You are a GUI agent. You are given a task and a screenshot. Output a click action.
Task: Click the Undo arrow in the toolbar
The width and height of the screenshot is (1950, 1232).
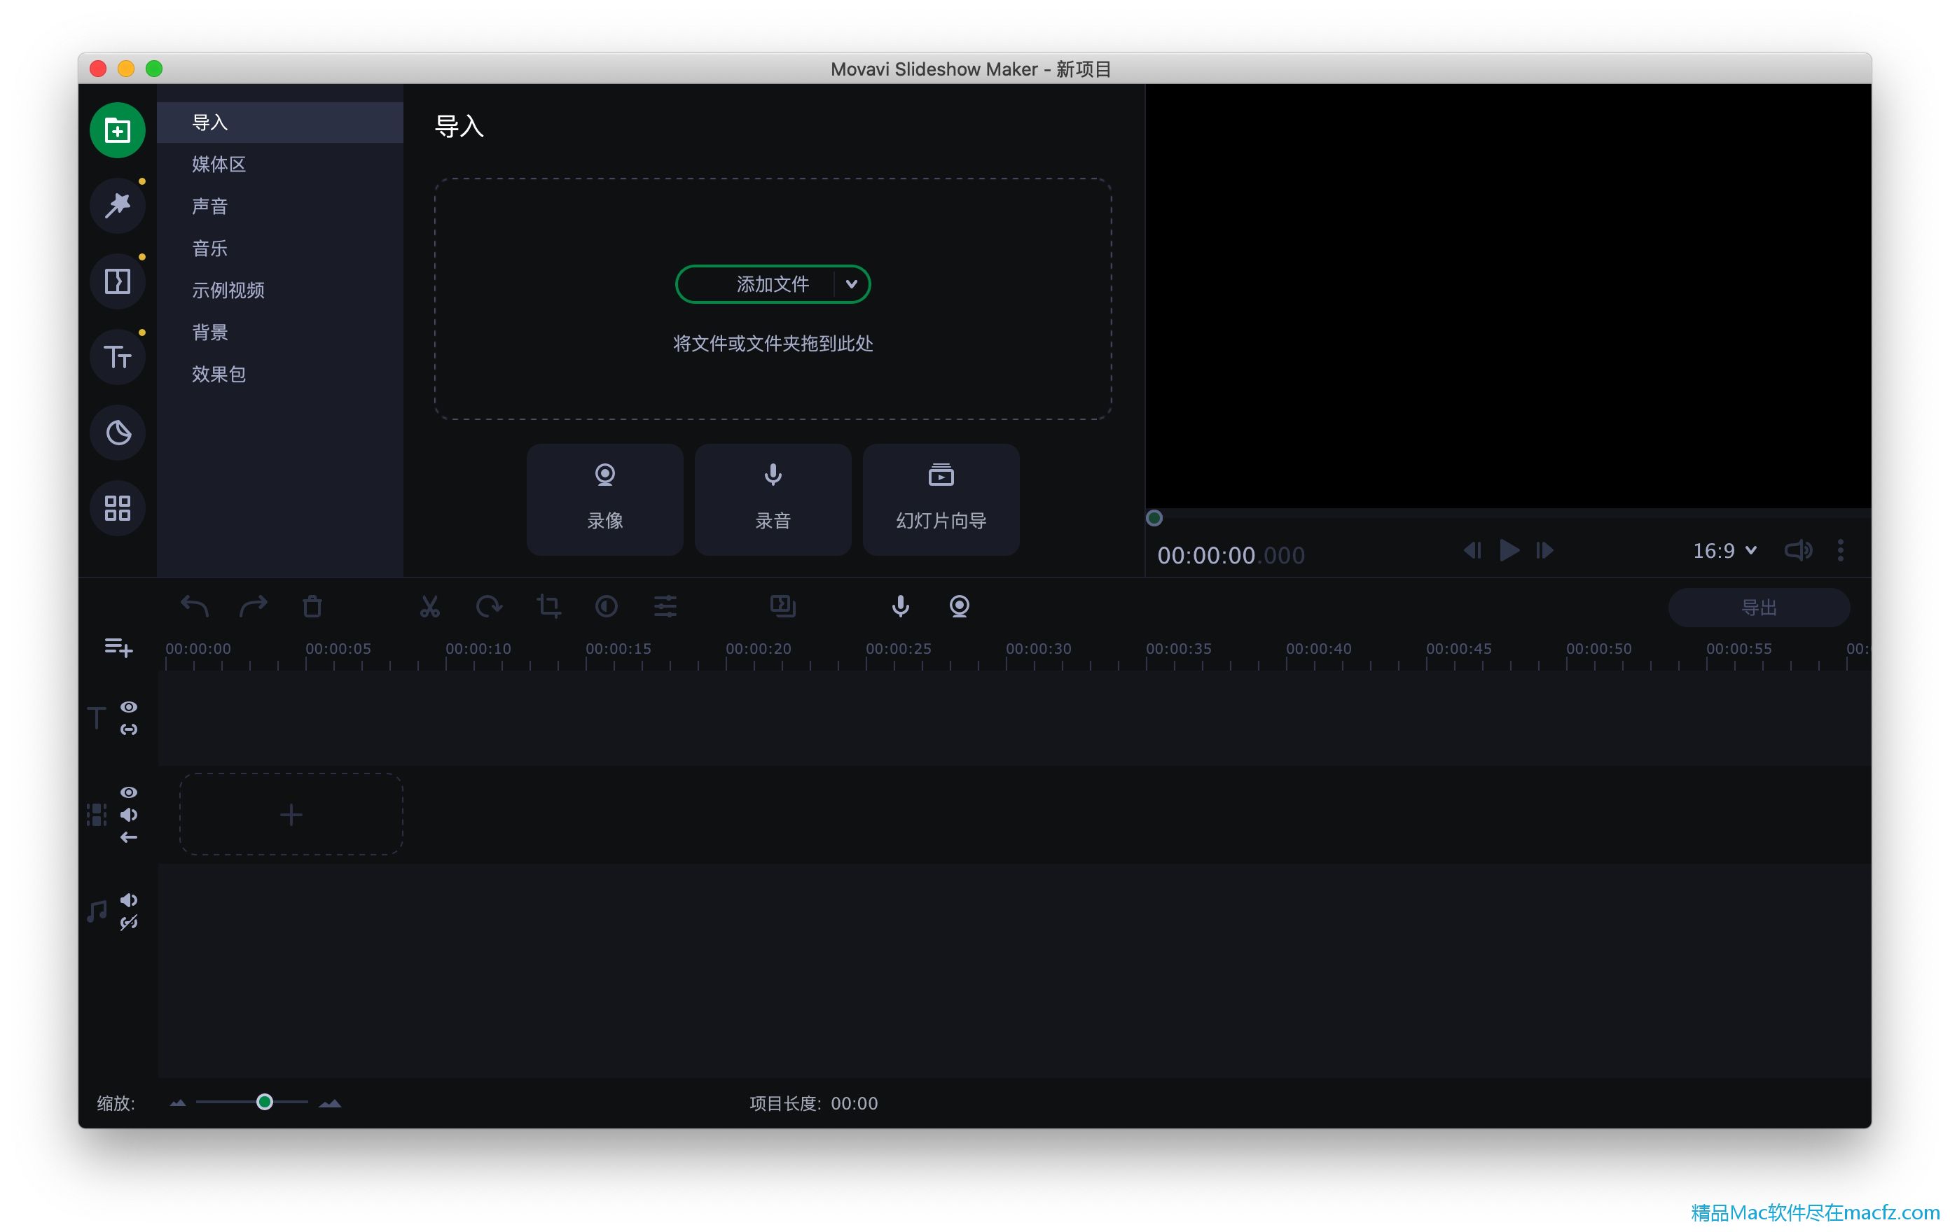click(194, 606)
